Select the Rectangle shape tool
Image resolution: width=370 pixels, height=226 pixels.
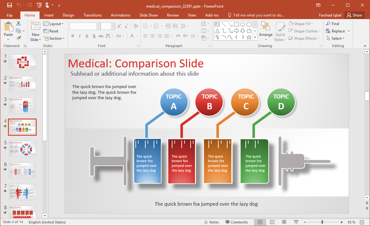coord(236,24)
